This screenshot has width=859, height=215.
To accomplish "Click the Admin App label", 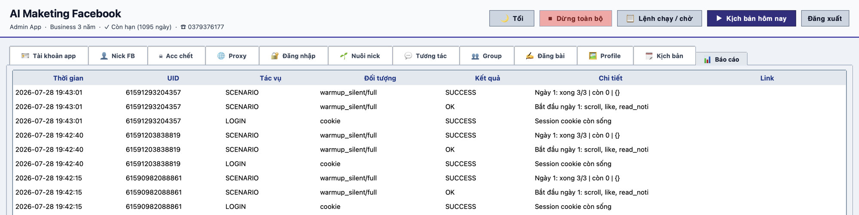I will tap(25, 27).
